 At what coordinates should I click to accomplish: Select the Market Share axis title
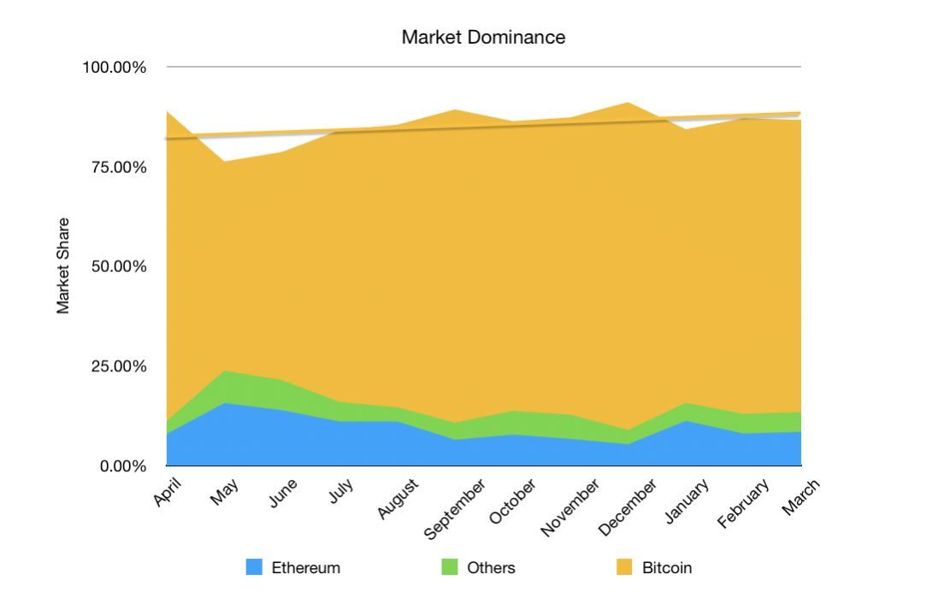(x=63, y=266)
